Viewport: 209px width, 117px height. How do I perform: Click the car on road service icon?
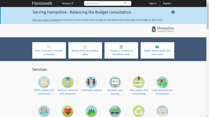115,111
